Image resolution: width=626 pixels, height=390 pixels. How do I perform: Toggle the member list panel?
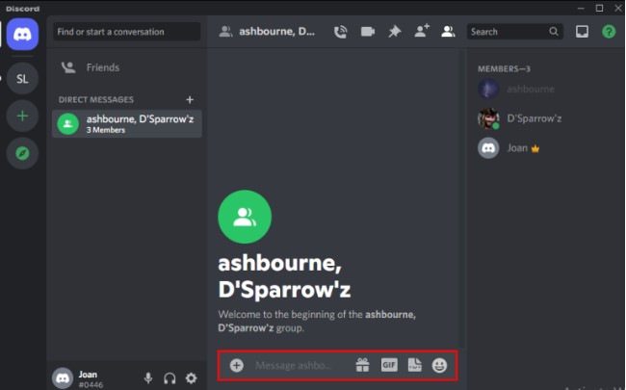448,32
